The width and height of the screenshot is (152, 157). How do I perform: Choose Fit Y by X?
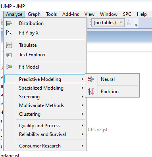click(x=45, y=33)
